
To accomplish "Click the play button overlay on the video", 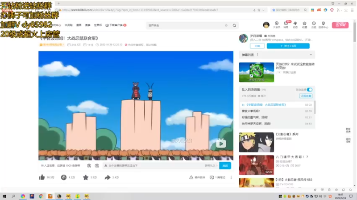I will coord(221,143).
